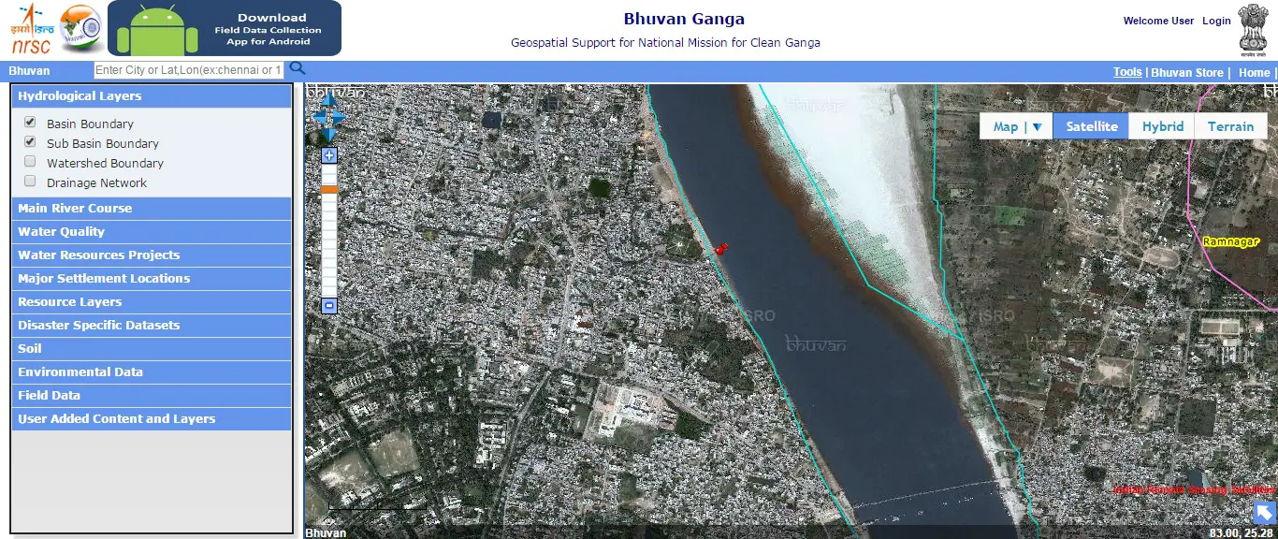Image resolution: width=1278 pixels, height=539 pixels.
Task: Click the Ramnagar place label
Action: coord(1231,241)
